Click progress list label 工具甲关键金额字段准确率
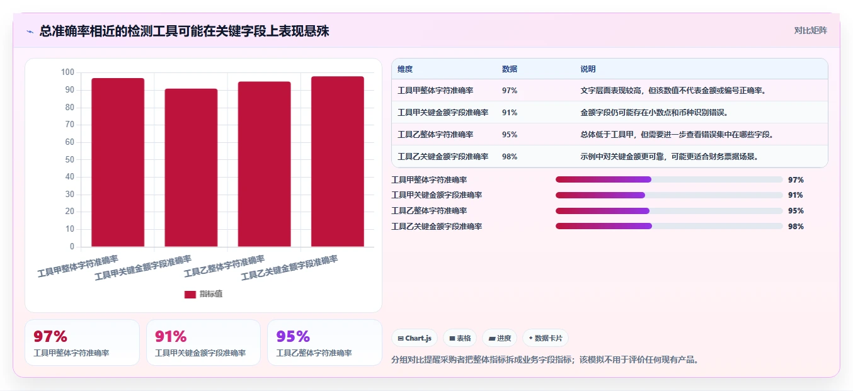Image resolution: width=853 pixels, height=391 pixels. pos(437,195)
